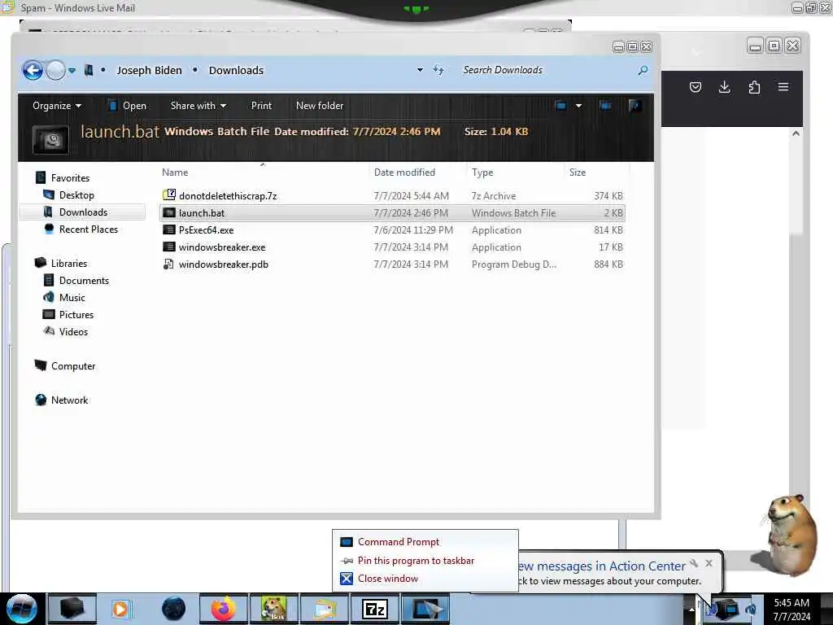The width and height of the screenshot is (833, 625).
Task: Click the search magnifier icon
Action: [643, 70]
